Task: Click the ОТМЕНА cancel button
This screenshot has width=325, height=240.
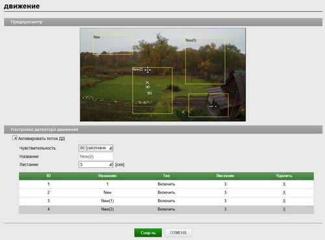Action: click(x=178, y=233)
